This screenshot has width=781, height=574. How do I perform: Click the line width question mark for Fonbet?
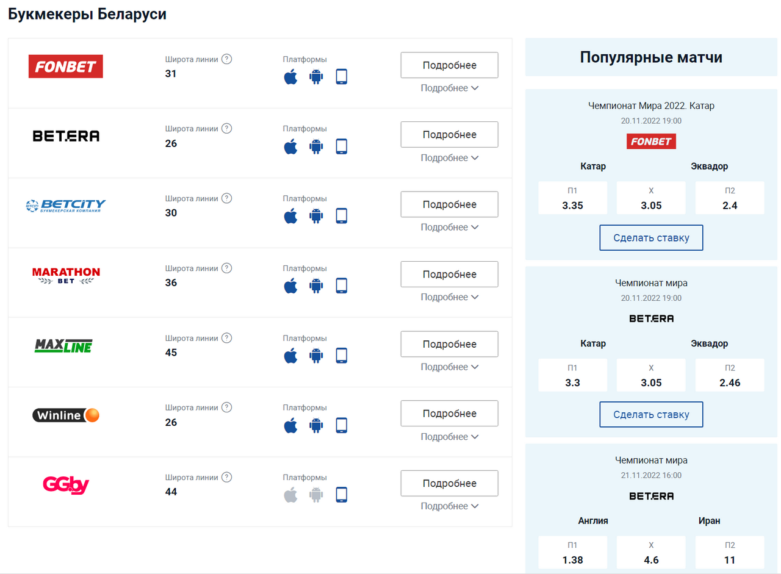click(x=226, y=59)
